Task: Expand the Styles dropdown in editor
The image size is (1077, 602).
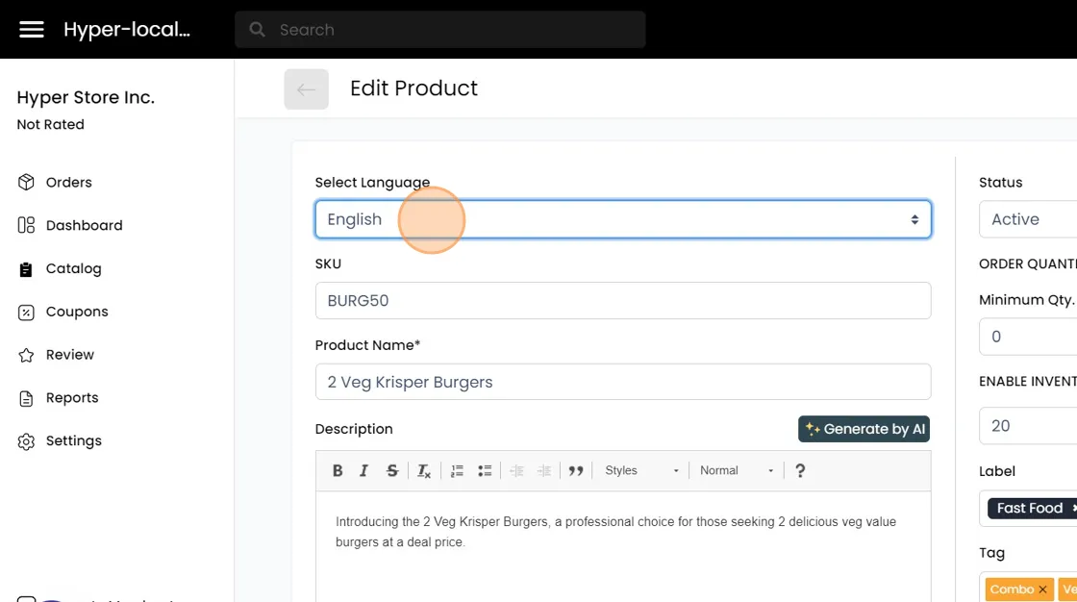Action: tap(641, 470)
